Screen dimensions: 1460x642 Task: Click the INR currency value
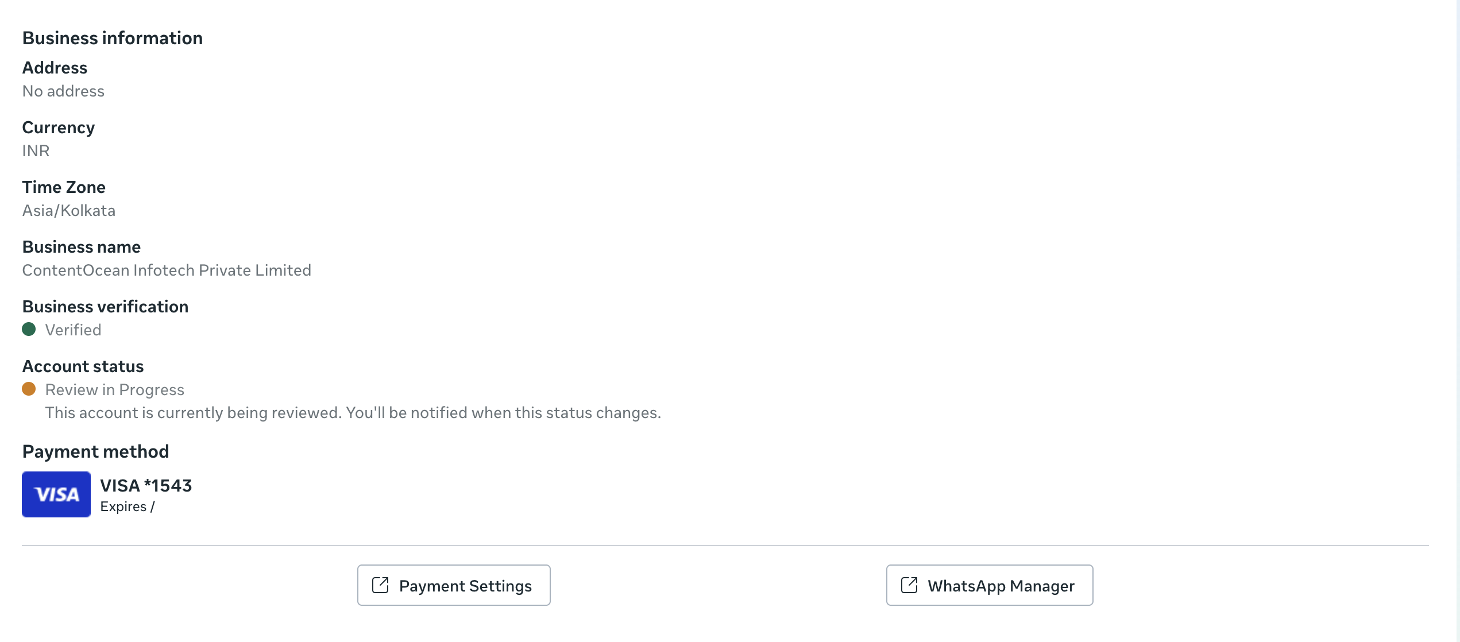tap(36, 151)
